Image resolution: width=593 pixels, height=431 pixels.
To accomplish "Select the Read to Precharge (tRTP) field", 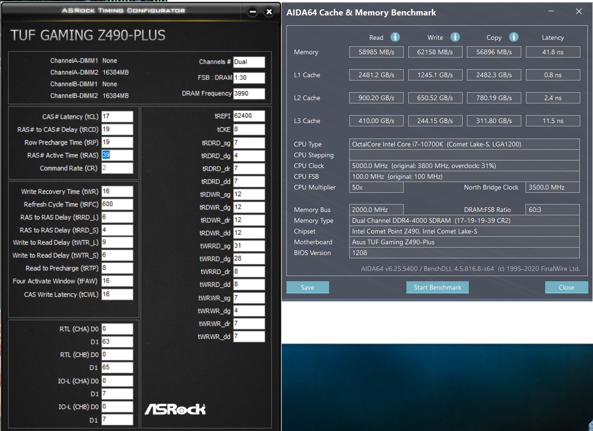I will pyautogui.click(x=117, y=268).
